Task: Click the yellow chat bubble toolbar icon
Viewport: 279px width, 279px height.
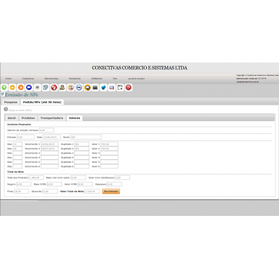Action: point(88,87)
